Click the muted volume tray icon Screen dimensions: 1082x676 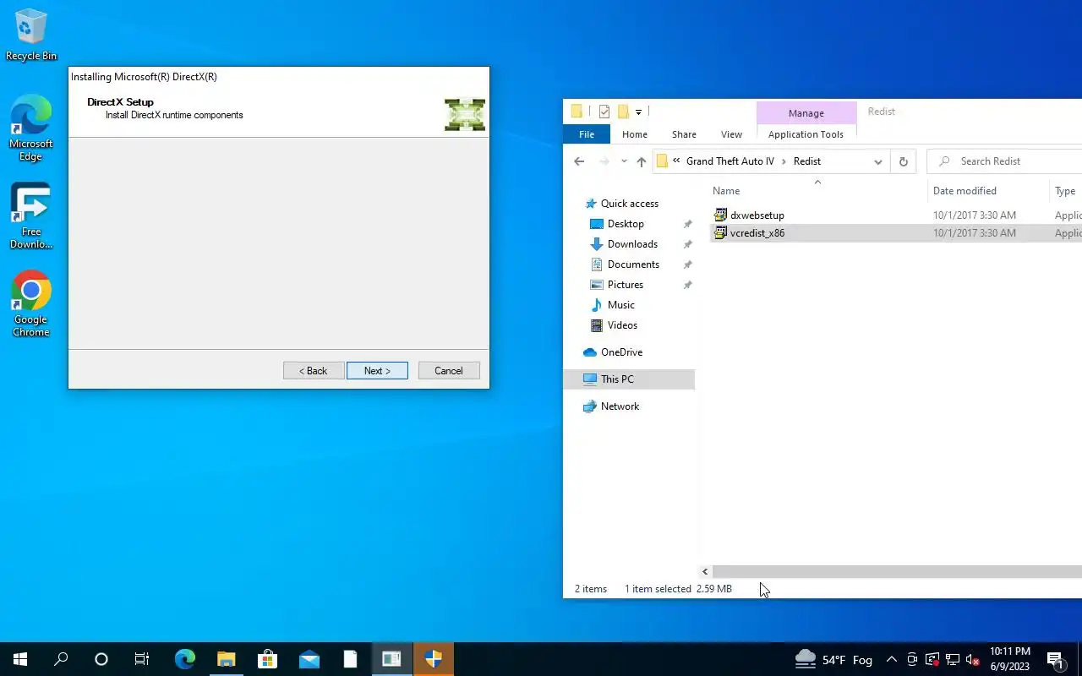pyautogui.click(x=973, y=659)
